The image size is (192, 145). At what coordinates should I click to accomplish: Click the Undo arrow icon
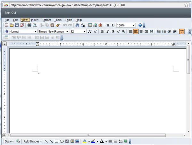(65, 25)
